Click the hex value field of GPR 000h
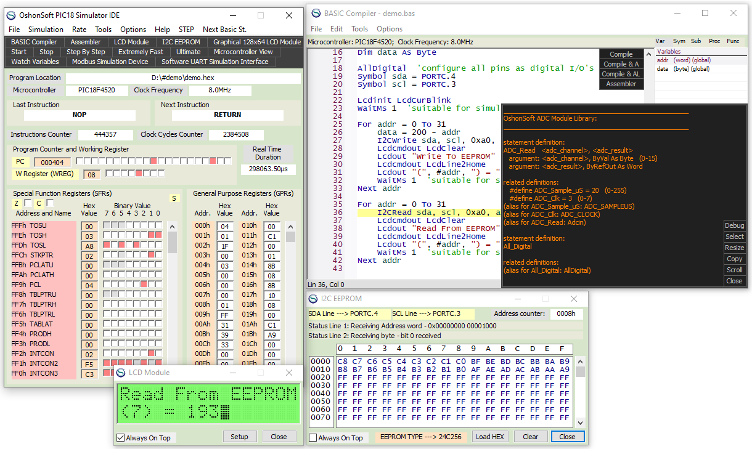Viewport: 752px width, 449px height. tap(224, 226)
